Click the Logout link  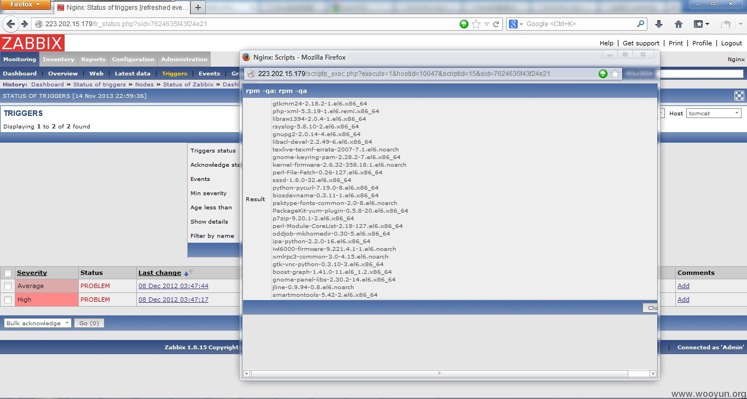pos(732,43)
